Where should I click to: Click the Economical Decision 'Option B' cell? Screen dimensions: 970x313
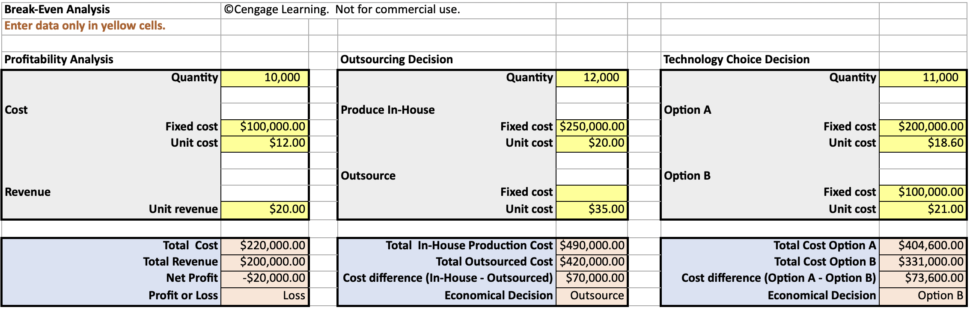[x=922, y=296]
